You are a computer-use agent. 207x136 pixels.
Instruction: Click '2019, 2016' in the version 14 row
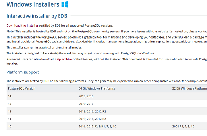(x=86, y=96)
